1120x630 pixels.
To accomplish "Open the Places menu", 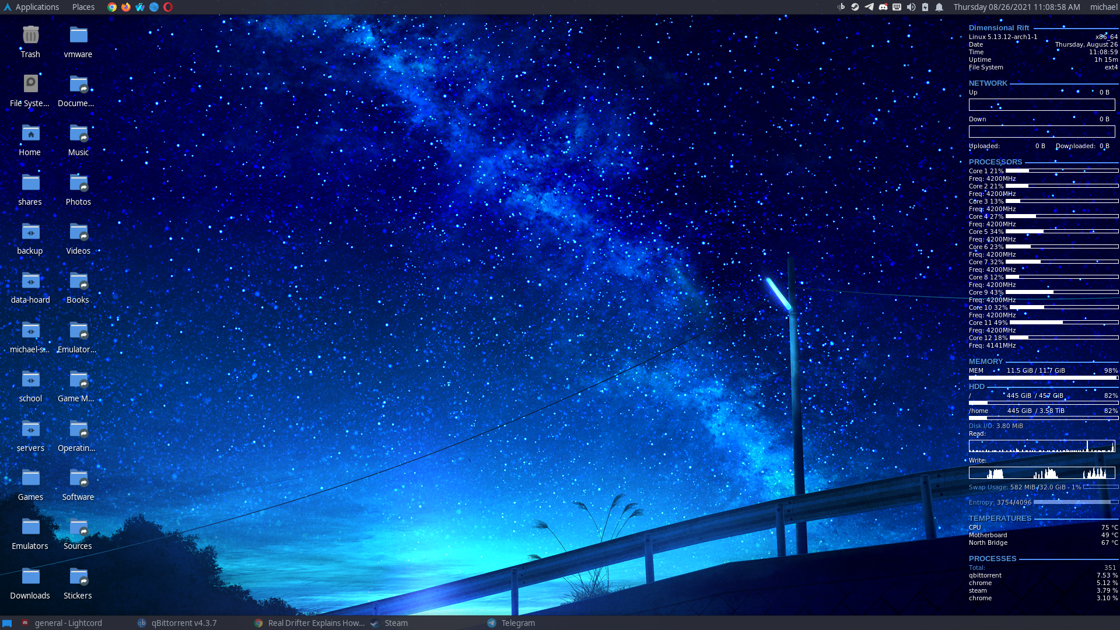I will pos(83,7).
